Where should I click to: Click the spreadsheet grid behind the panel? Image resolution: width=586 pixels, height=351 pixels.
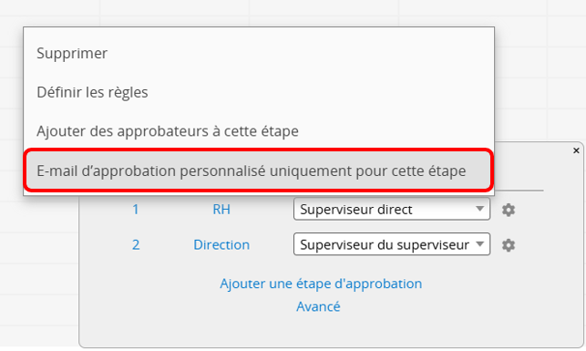click(x=39, y=262)
